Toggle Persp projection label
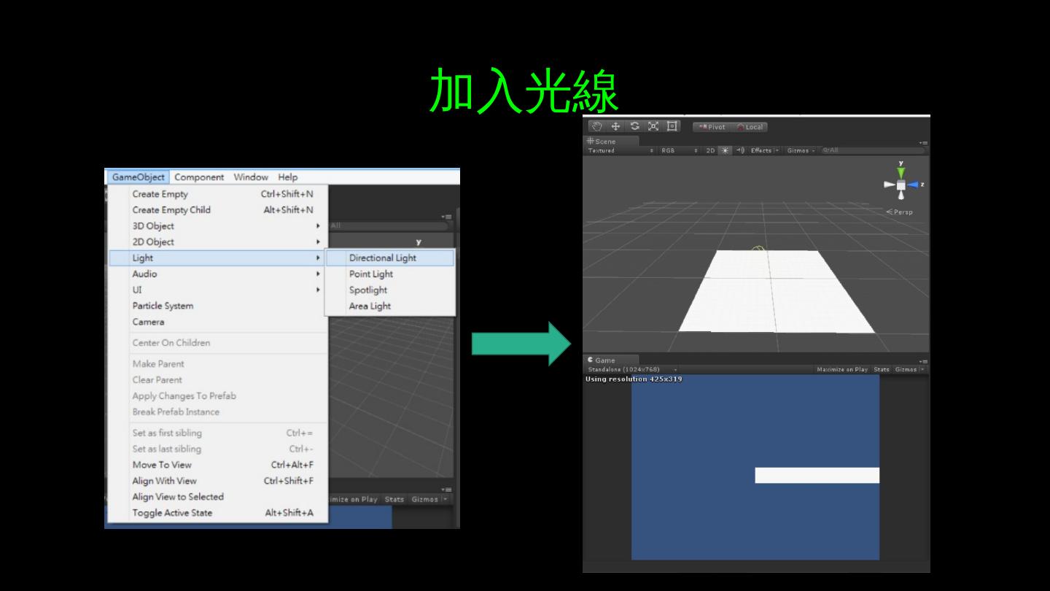The width and height of the screenshot is (1050, 591). [x=900, y=212]
